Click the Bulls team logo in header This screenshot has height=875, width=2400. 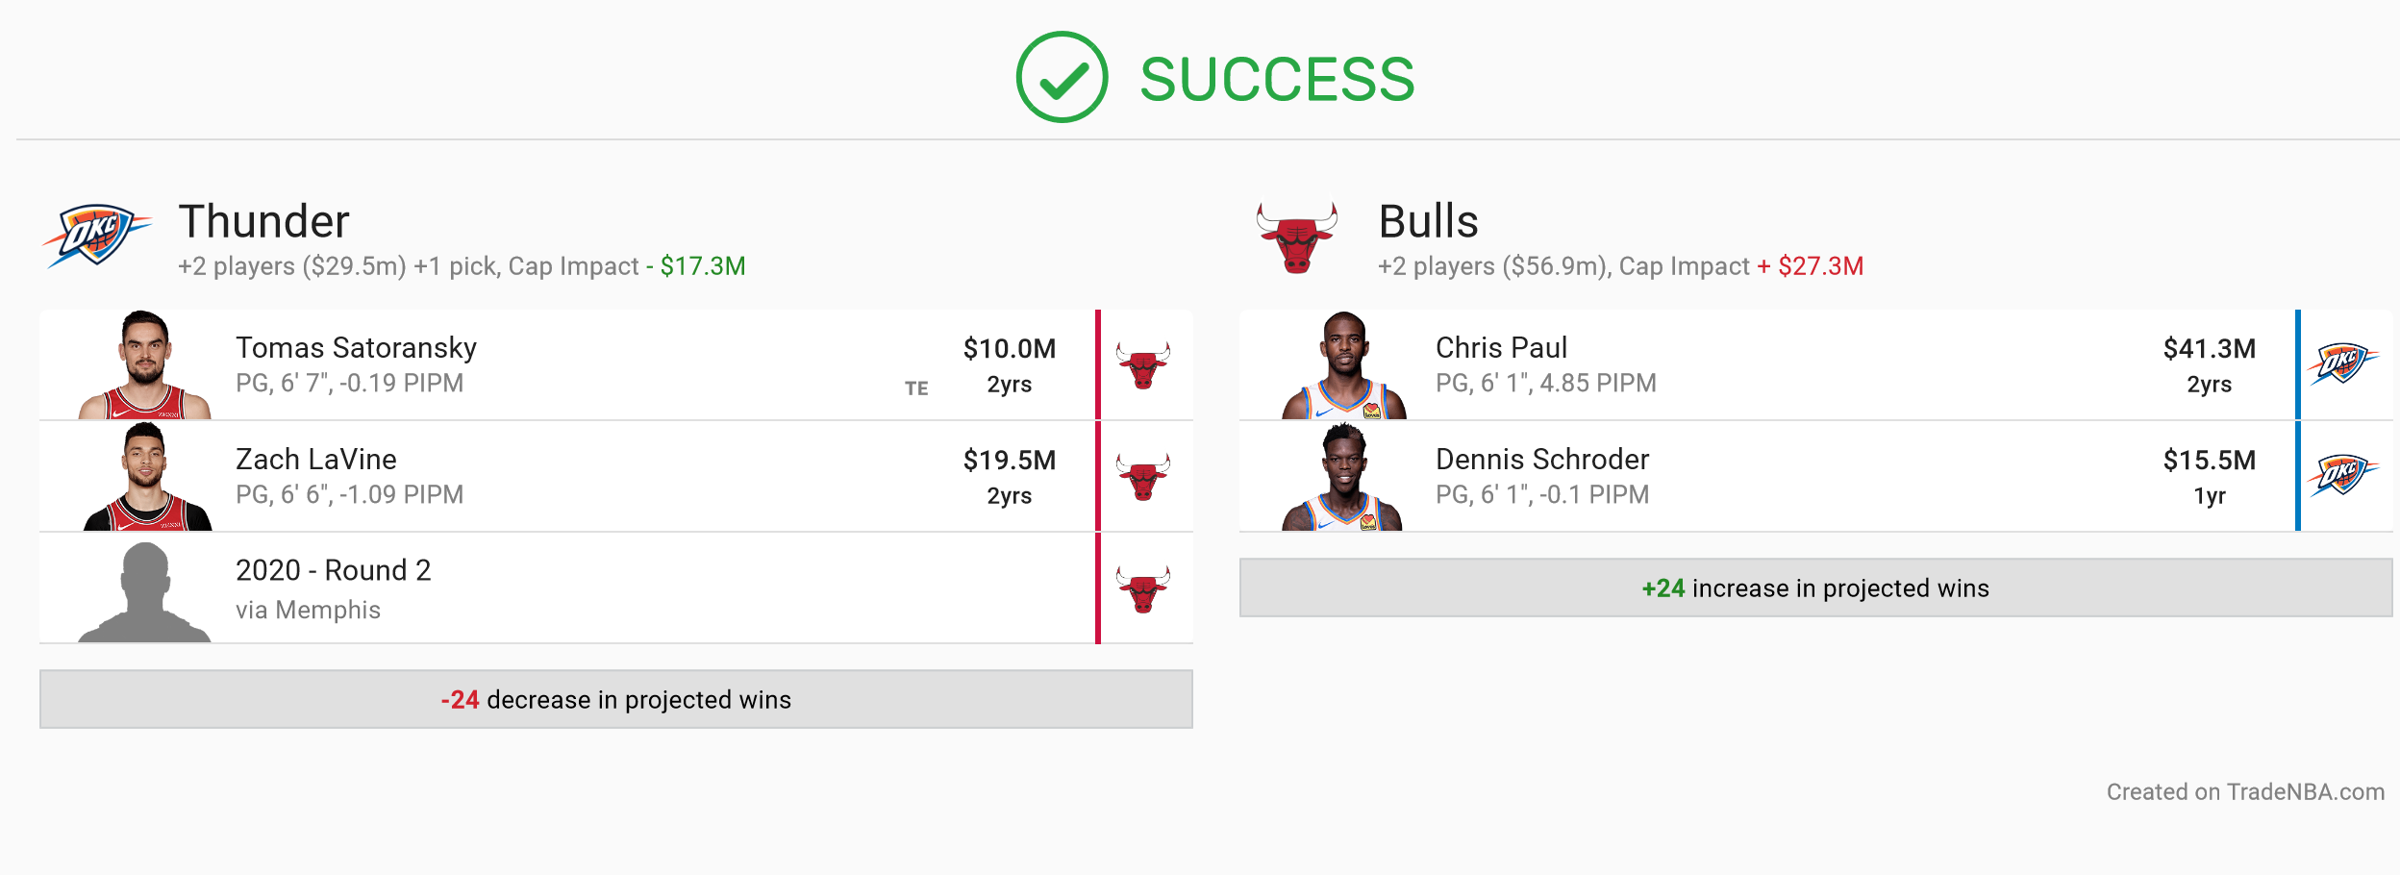[1296, 237]
